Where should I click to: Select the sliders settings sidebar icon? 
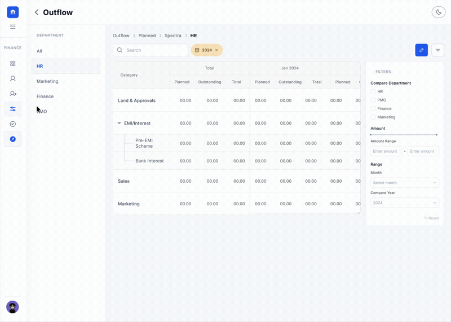(x=12, y=109)
